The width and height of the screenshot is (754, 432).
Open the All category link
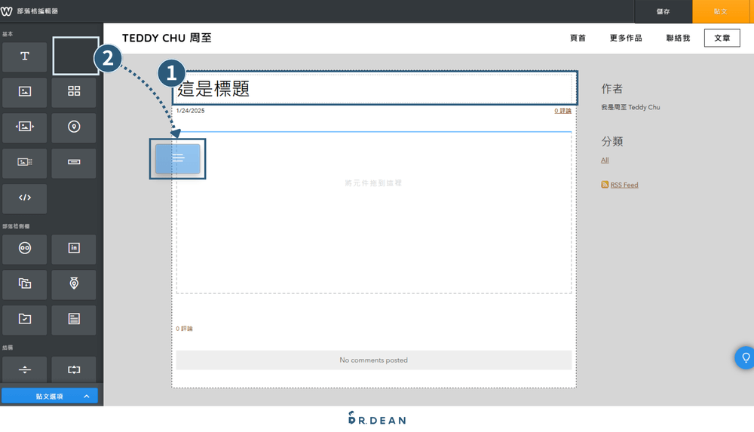tap(605, 160)
